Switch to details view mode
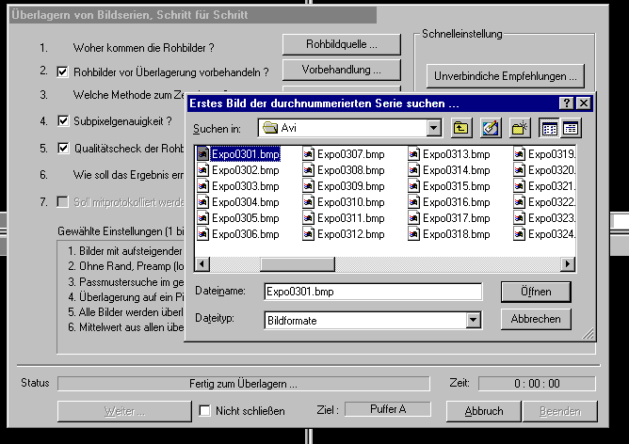 [570, 128]
